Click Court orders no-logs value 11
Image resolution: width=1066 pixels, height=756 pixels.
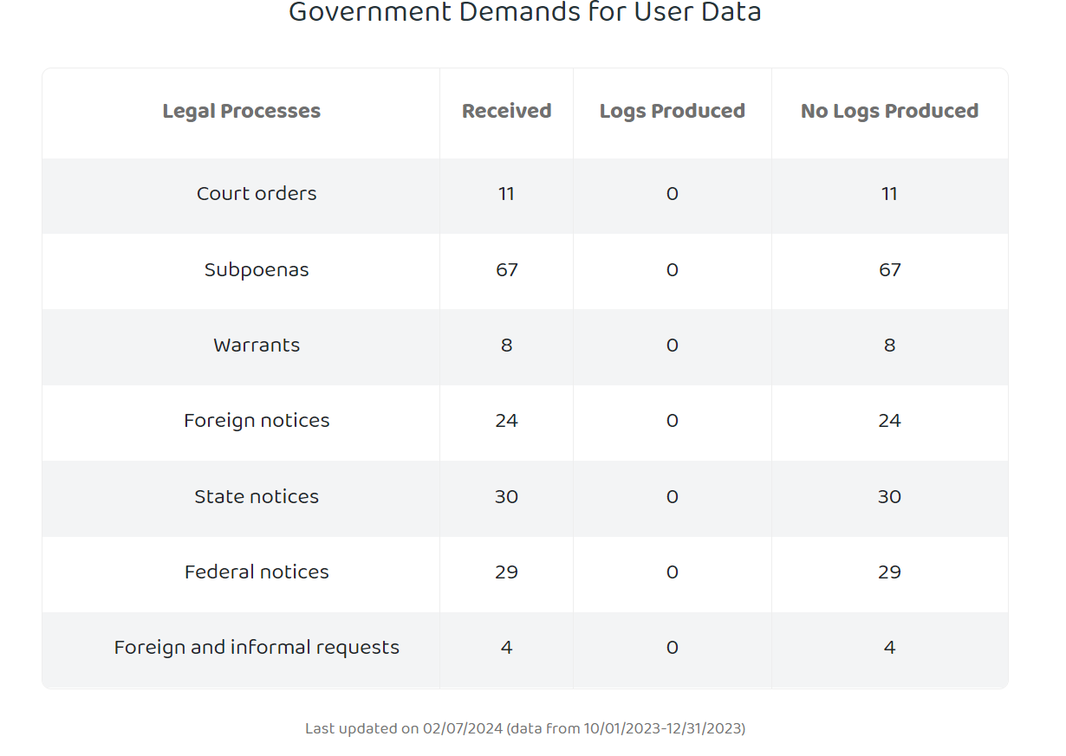890,193
